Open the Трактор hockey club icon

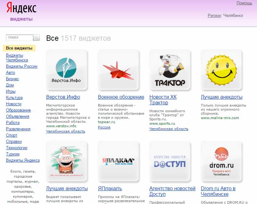coord(170,70)
